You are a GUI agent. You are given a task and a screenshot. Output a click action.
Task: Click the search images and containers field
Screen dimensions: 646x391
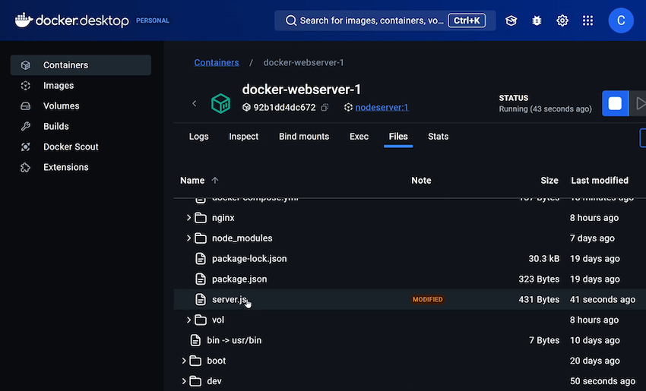coord(385,20)
